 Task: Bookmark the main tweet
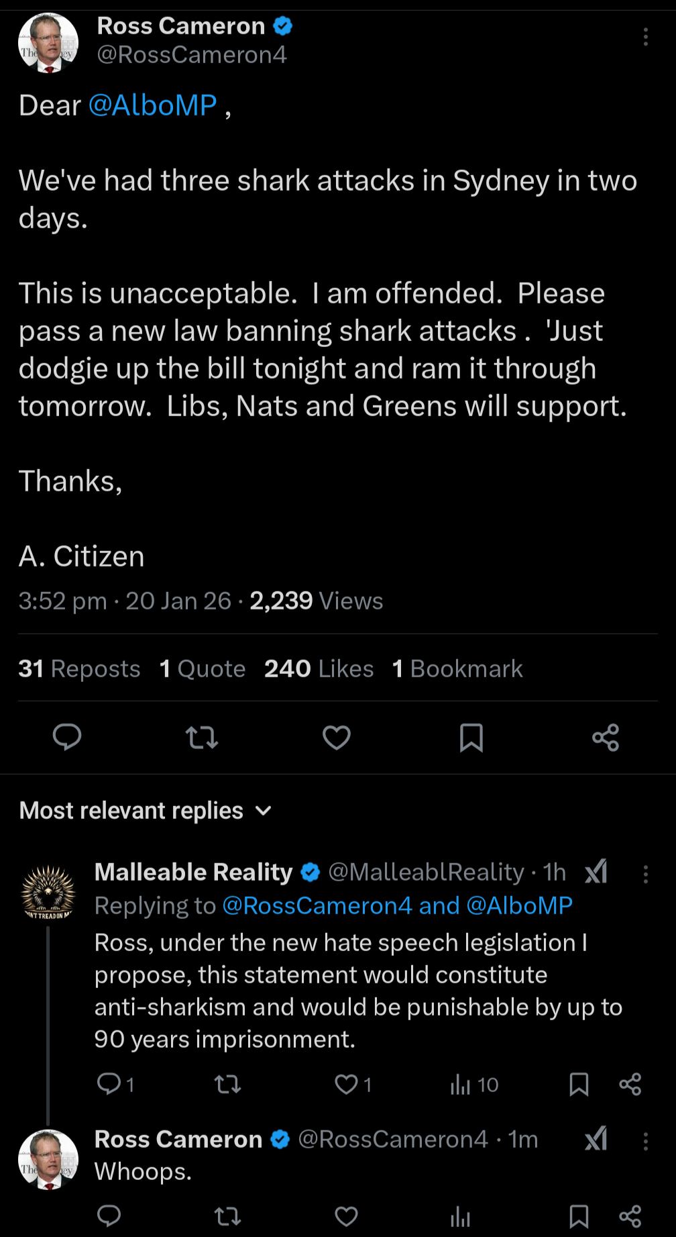[x=471, y=737]
